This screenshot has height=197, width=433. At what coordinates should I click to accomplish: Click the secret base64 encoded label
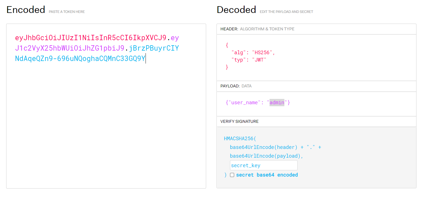[x=267, y=175]
